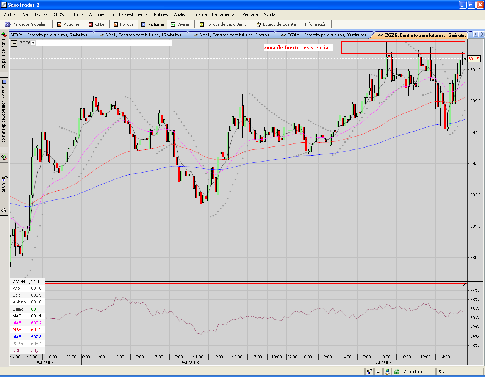Open the chart options dropdown arrow
Image resolution: width=485 pixels, height=377 pixels.
14,43
